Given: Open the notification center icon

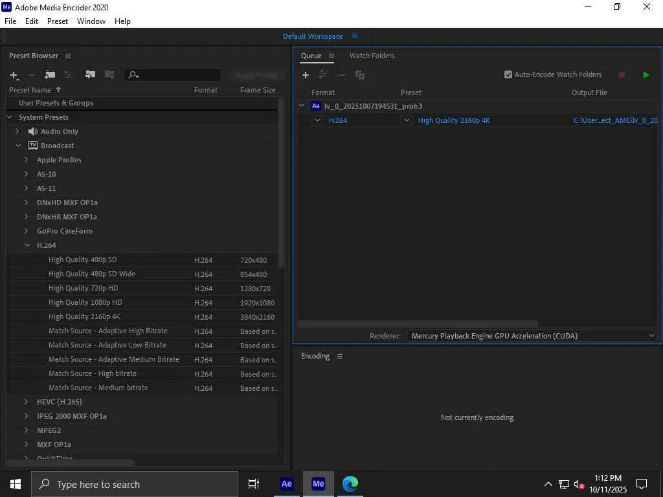Looking at the screenshot, I should click(642, 484).
